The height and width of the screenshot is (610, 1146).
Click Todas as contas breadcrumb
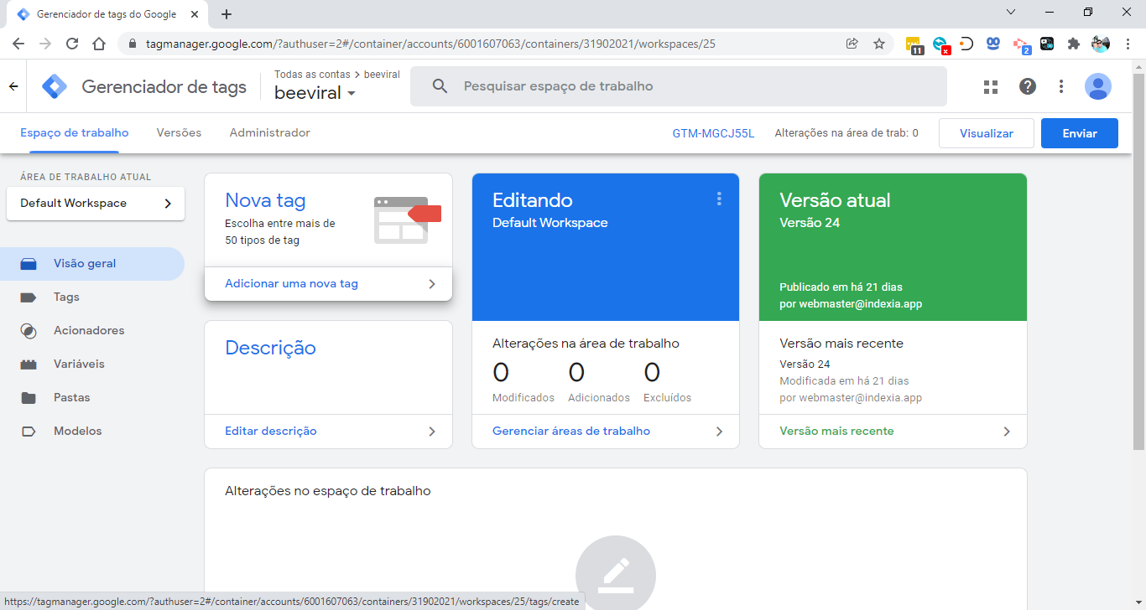tap(312, 75)
